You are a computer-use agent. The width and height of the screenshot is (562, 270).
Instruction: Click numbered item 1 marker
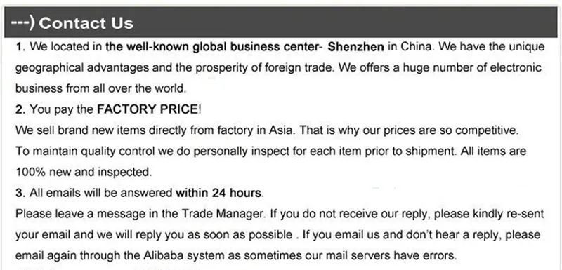click(20, 47)
